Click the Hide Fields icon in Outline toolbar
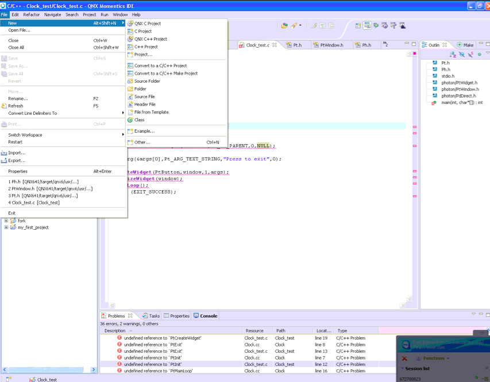 [x=462, y=55]
